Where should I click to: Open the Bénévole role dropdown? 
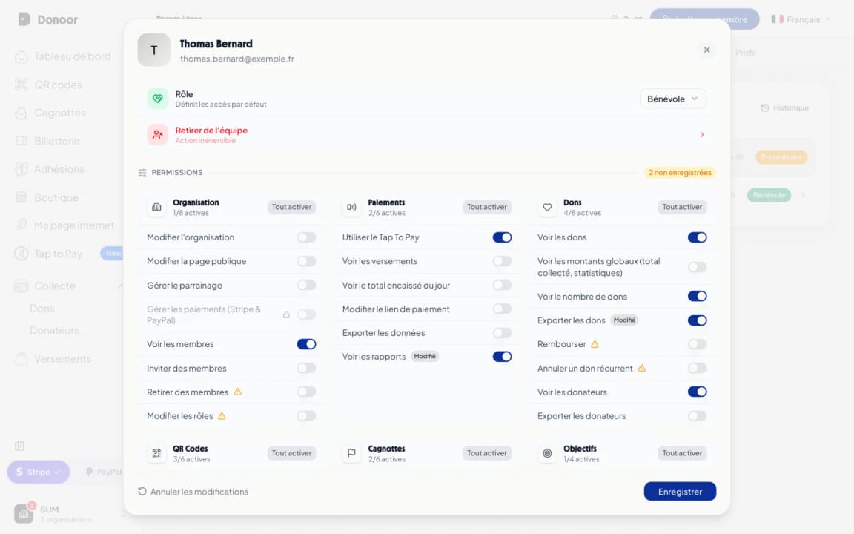click(672, 99)
